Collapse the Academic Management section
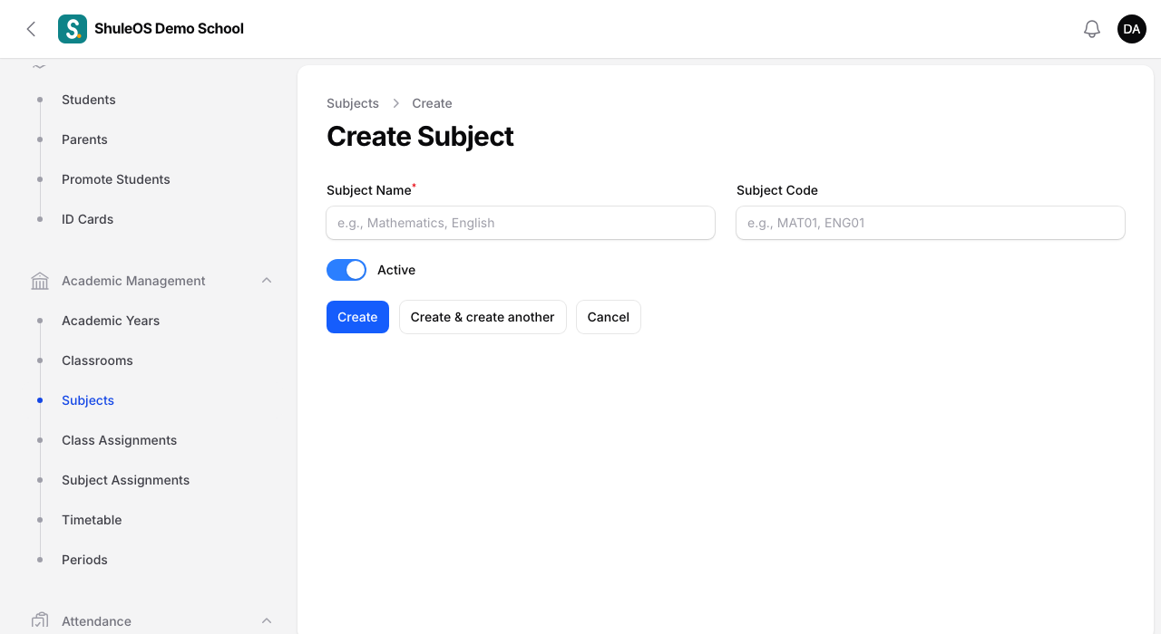This screenshot has width=1161, height=634. [267, 281]
